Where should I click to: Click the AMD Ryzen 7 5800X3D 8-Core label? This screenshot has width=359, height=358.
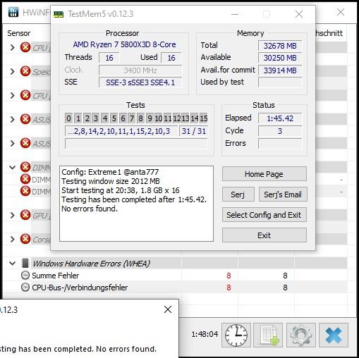tap(124, 44)
